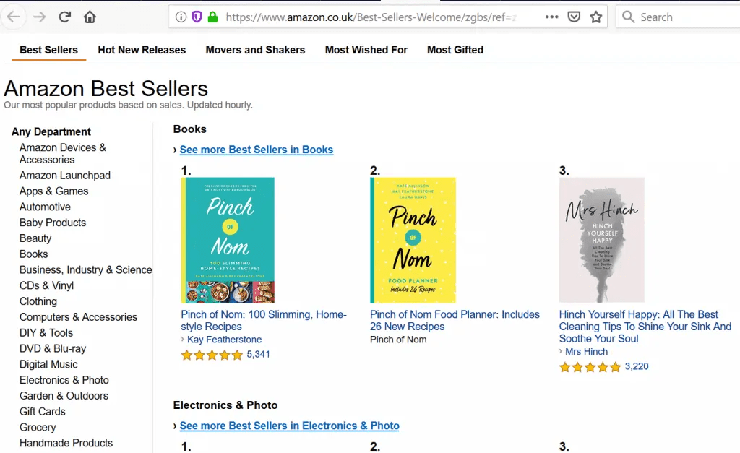This screenshot has width=740, height=453.
Task: Reload the current page
Action: pyautogui.click(x=64, y=16)
